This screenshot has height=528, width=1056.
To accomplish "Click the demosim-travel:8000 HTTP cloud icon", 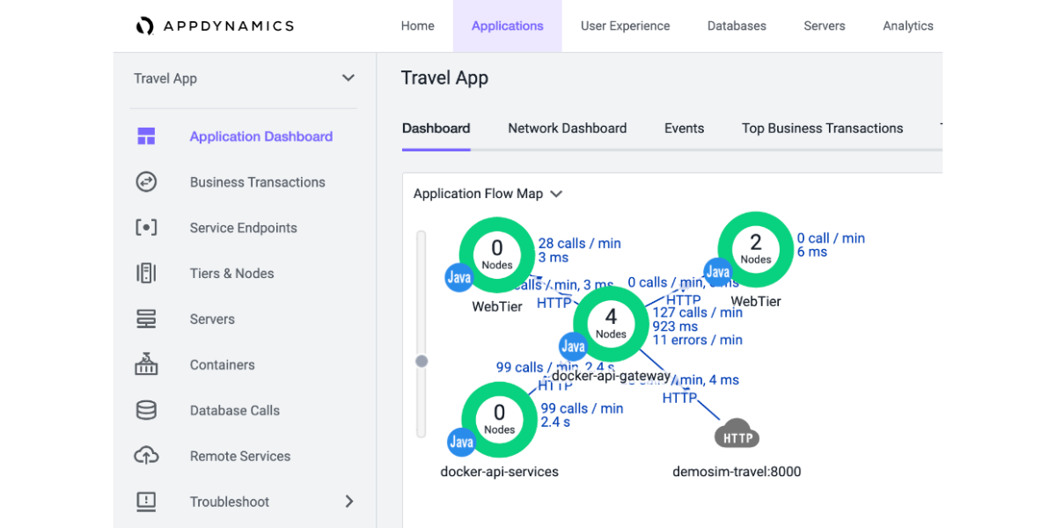I will click(x=737, y=436).
